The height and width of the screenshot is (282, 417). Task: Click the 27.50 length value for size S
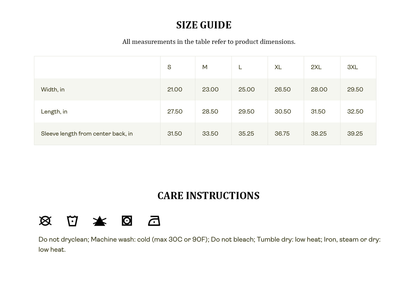[175, 112]
